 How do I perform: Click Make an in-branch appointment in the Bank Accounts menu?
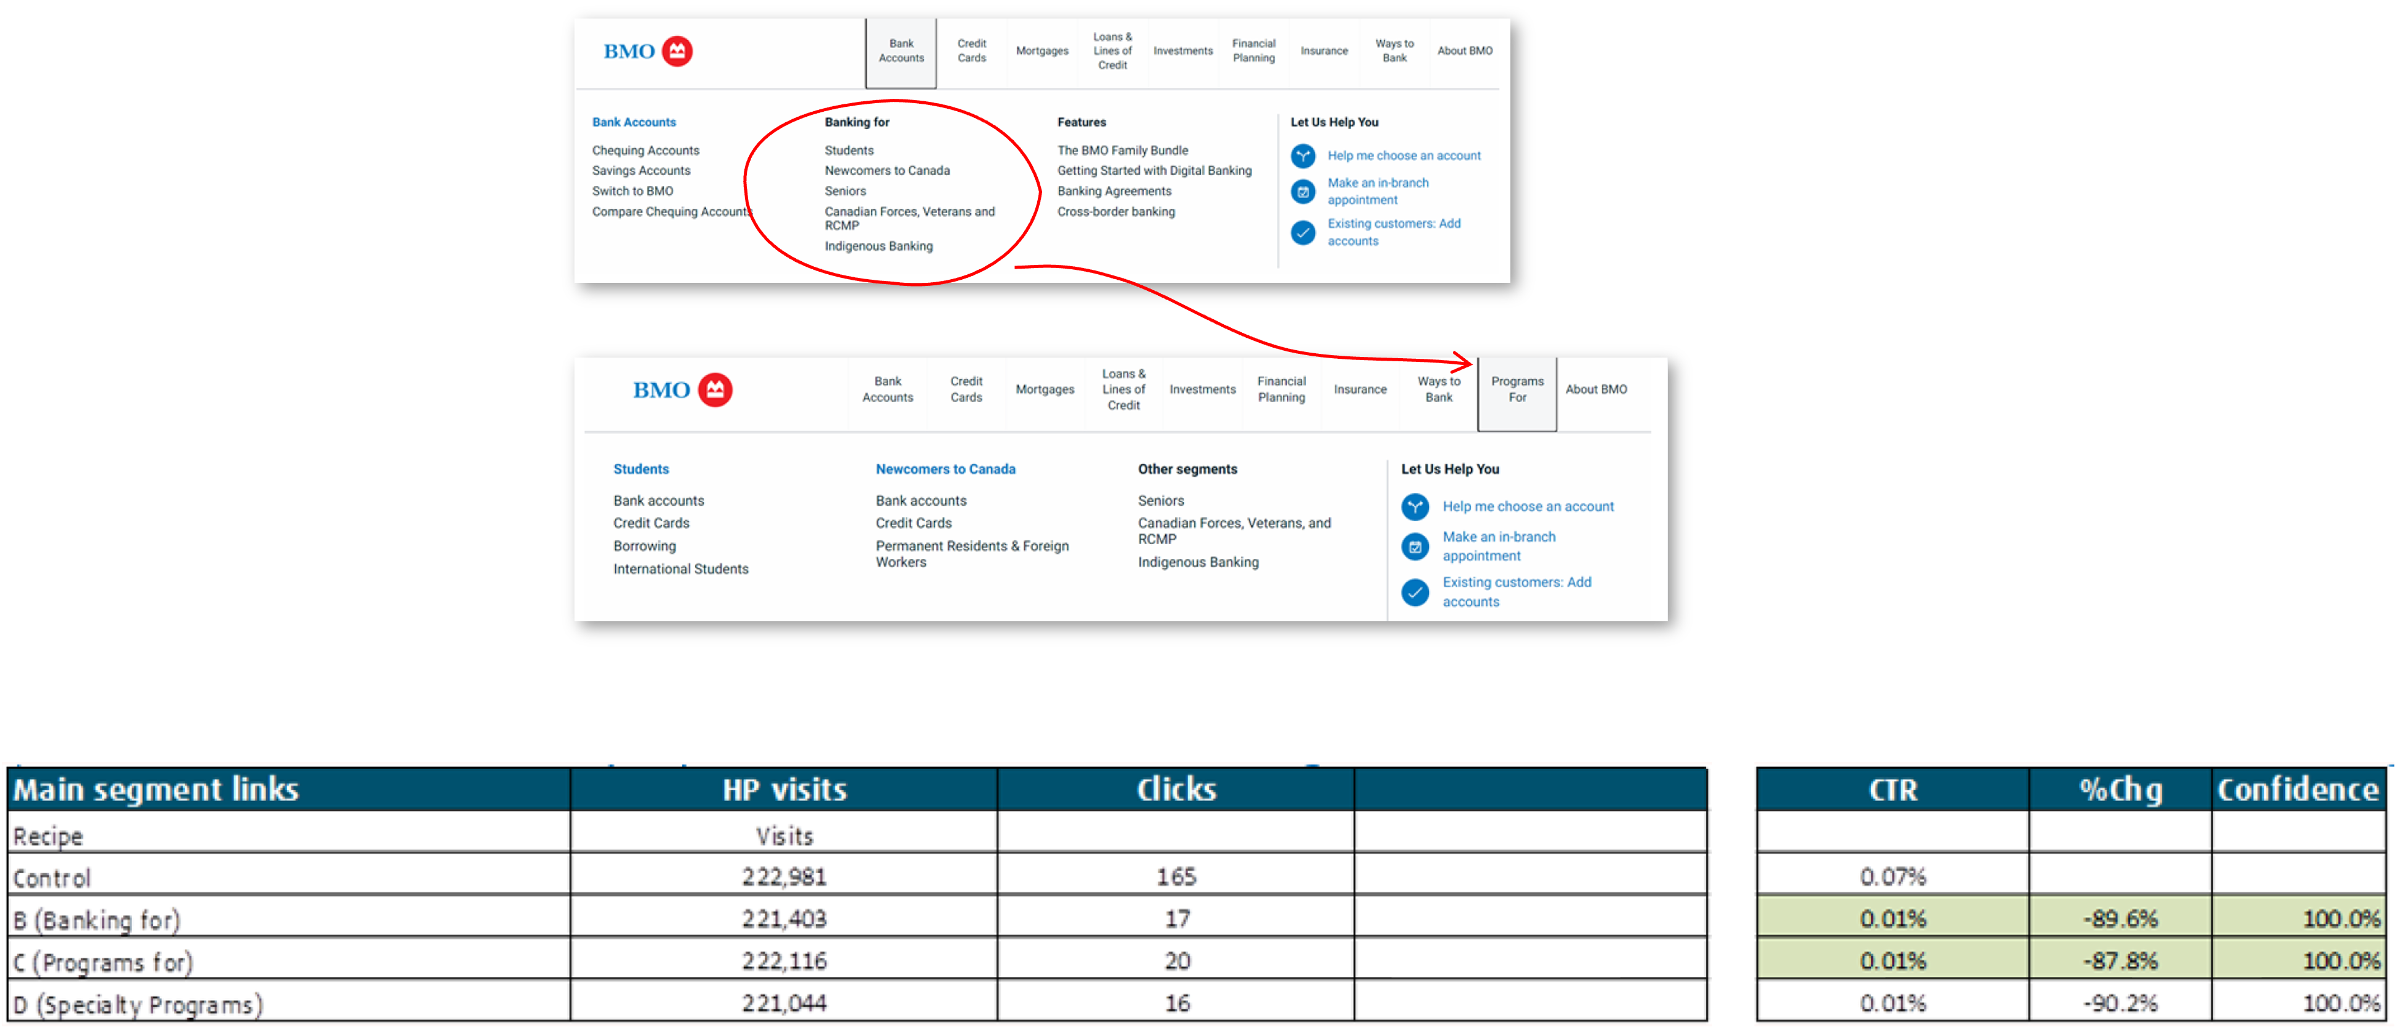click(x=1378, y=191)
